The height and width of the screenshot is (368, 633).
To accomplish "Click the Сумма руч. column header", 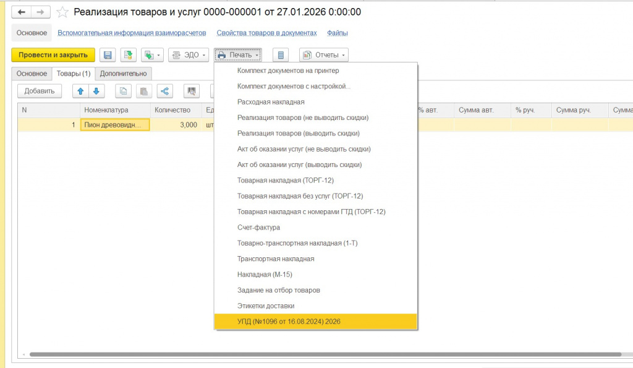I will point(580,110).
